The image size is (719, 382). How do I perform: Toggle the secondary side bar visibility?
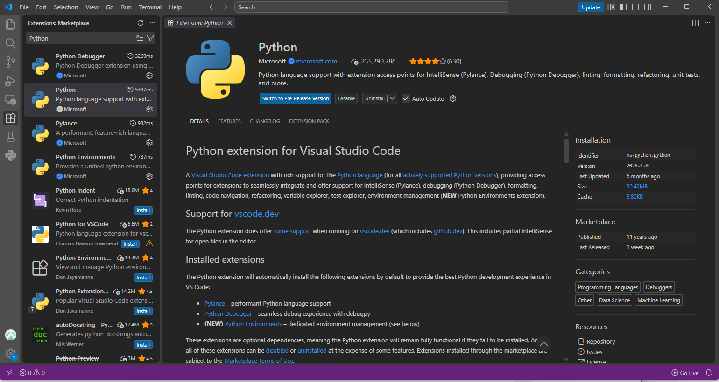(x=648, y=7)
